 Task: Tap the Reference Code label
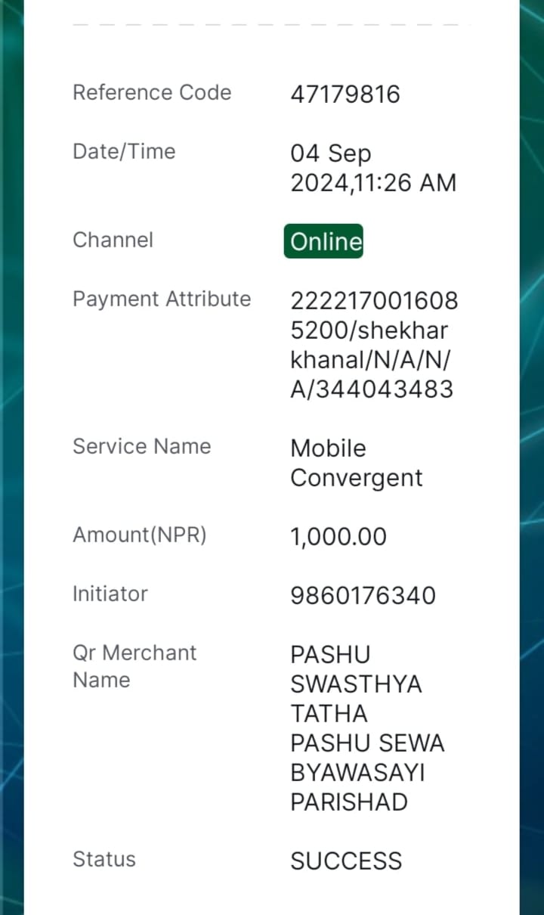coord(152,92)
